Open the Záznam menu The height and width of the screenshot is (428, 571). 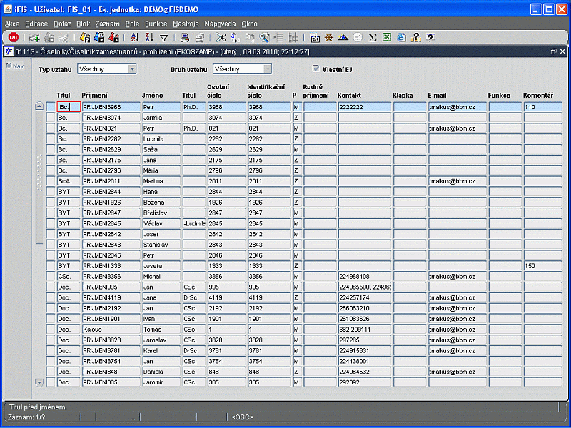[107, 24]
